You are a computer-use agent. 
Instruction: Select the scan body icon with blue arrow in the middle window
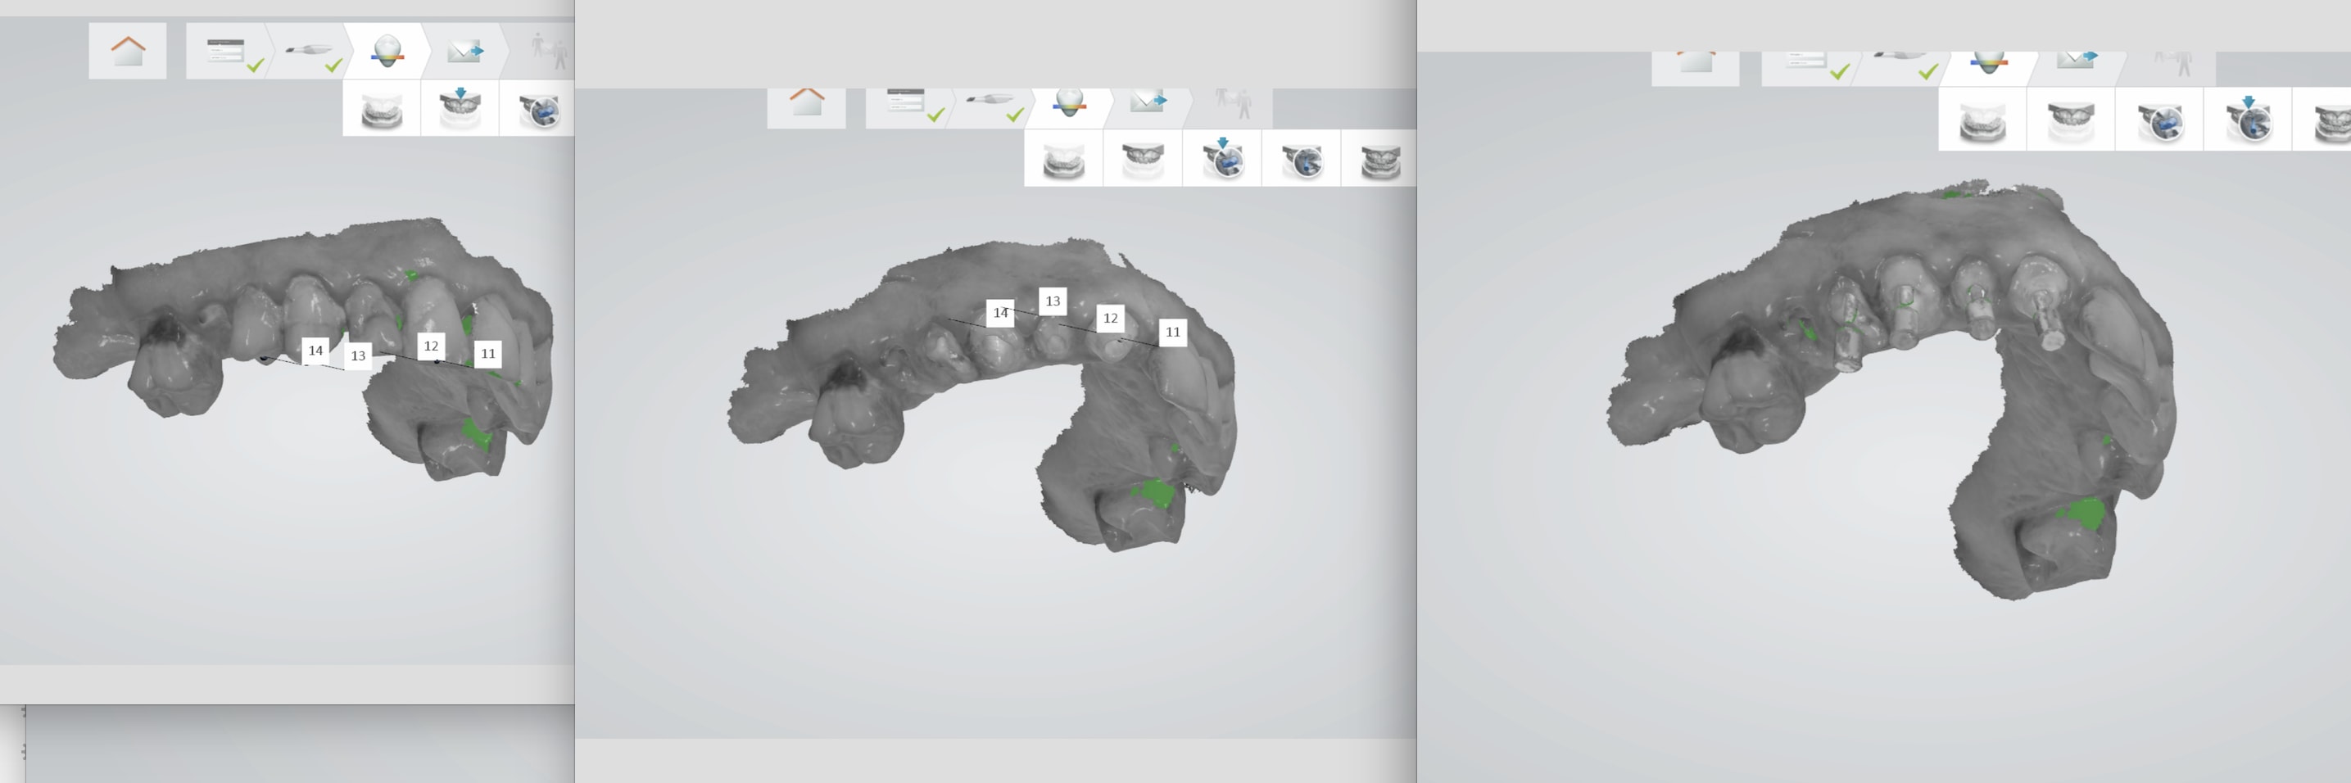tap(1223, 159)
